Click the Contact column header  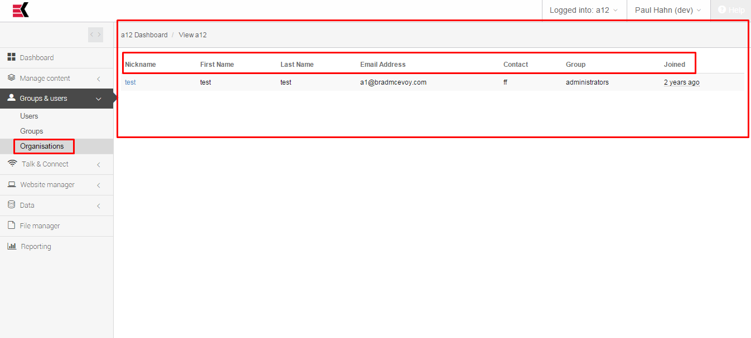(x=516, y=64)
